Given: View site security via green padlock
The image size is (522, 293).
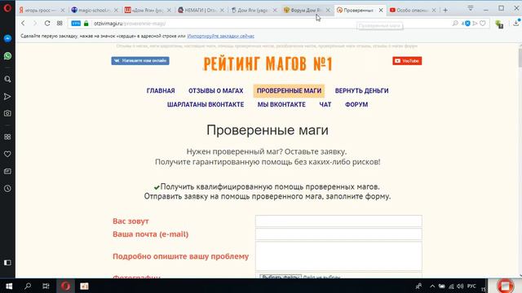Looking at the screenshot, I should (x=86, y=24).
